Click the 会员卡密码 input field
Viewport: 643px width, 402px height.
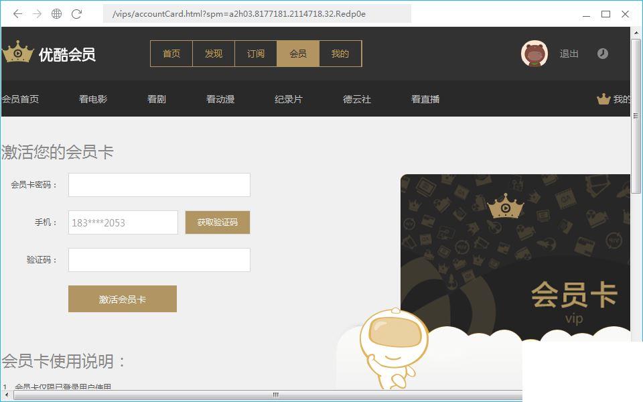(159, 185)
